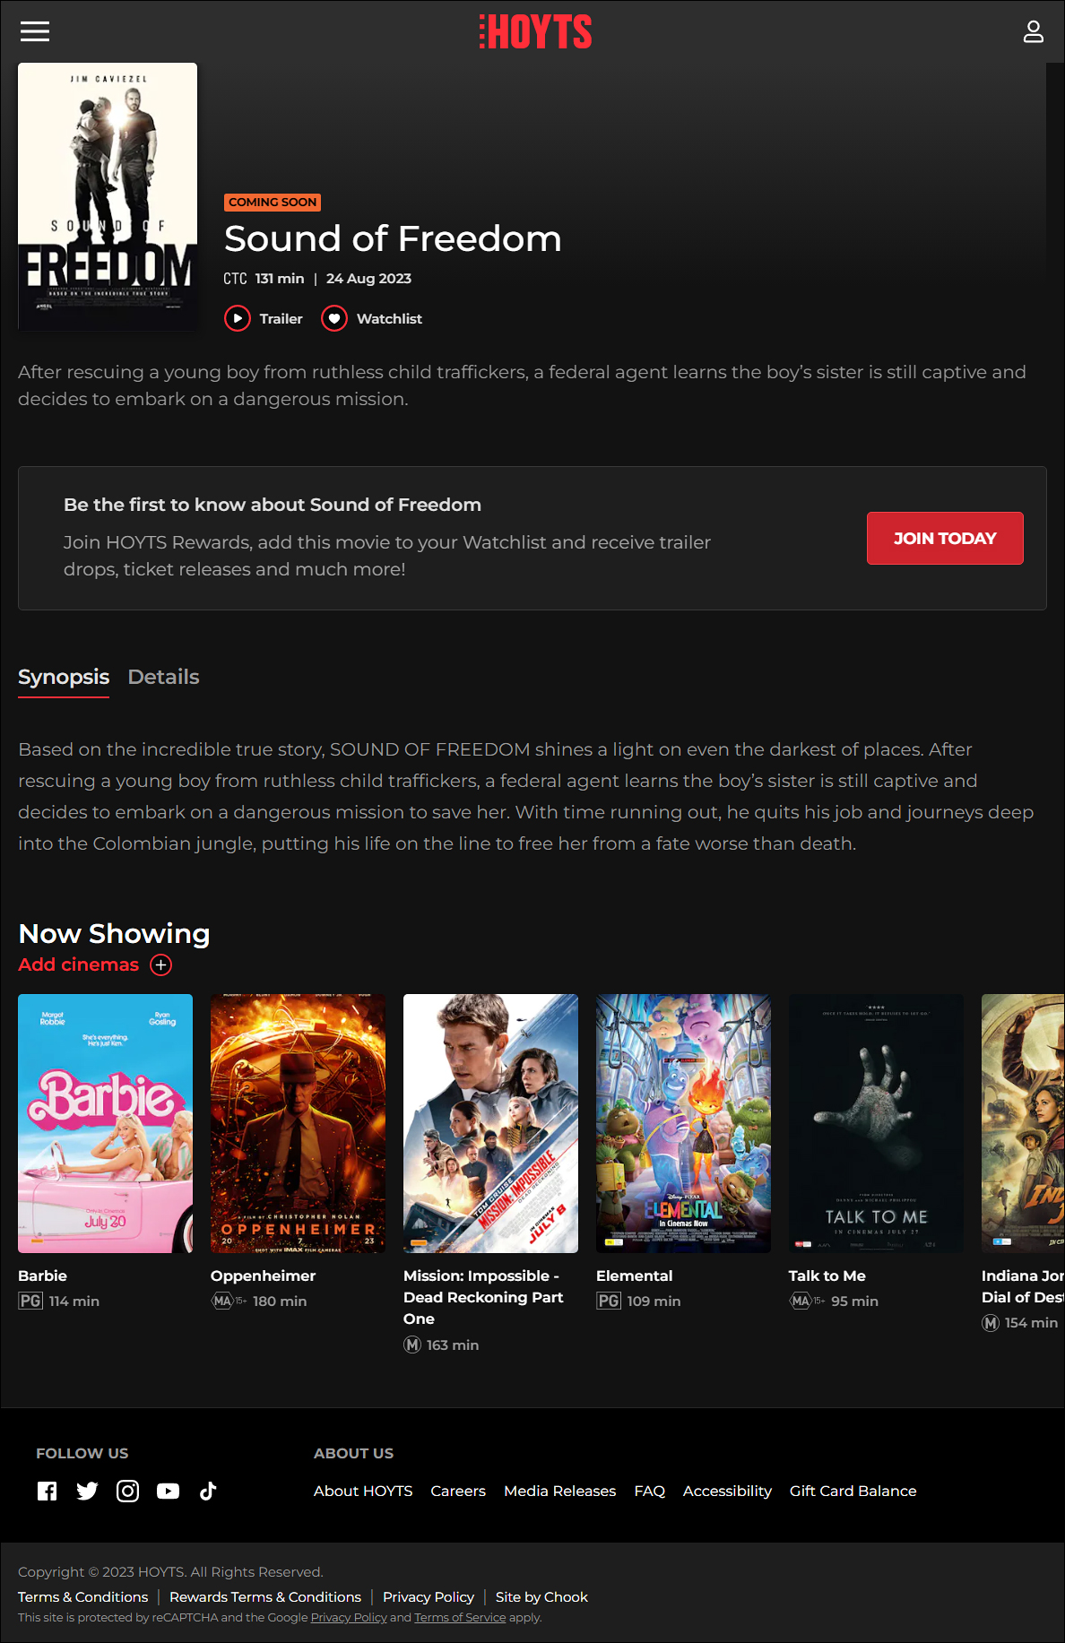Screen dimensions: 1065x1643
Task: Open the Media Releases link
Action: (559, 1491)
